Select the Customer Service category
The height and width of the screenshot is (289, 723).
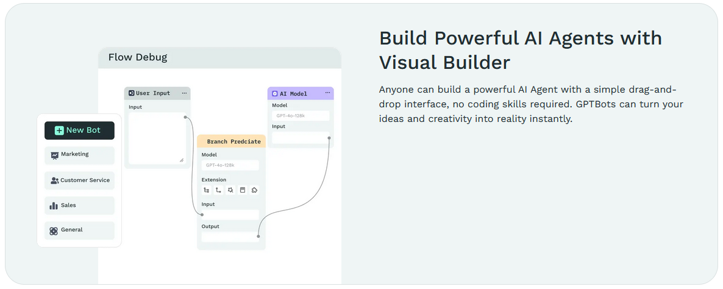79,180
